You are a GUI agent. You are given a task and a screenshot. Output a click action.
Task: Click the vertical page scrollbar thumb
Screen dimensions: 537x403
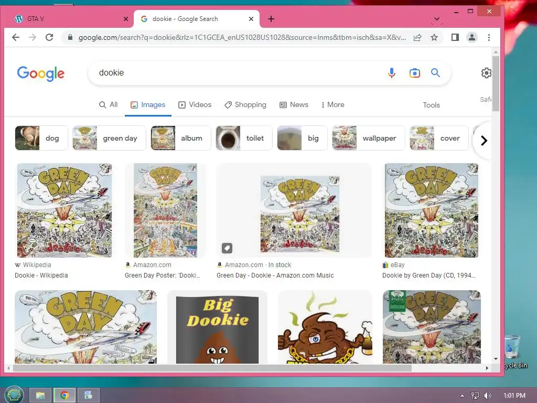496,83
